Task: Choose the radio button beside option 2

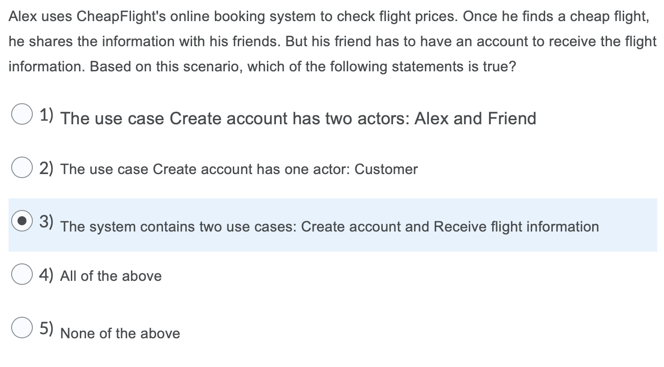Action: [x=22, y=167]
